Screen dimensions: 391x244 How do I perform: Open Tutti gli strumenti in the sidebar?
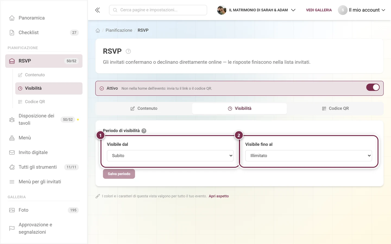pos(44,167)
